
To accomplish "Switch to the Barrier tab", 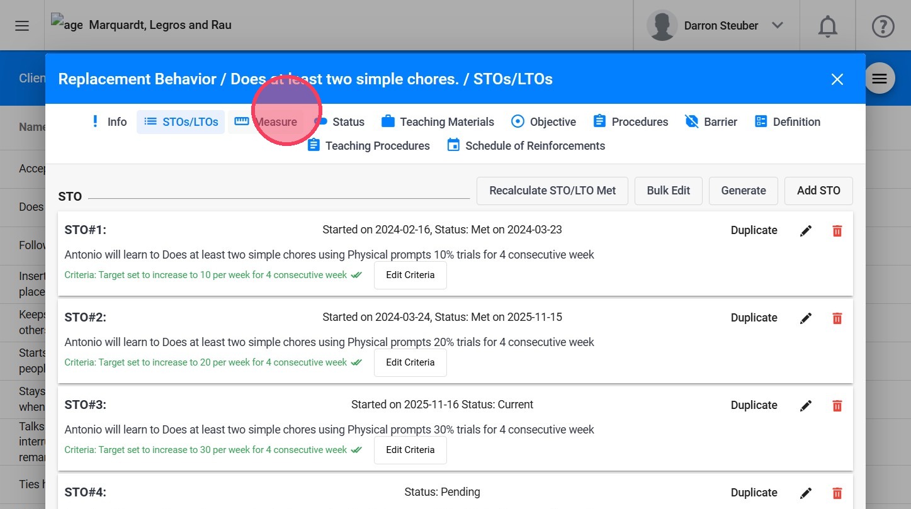I will pyautogui.click(x=711, y=122).
